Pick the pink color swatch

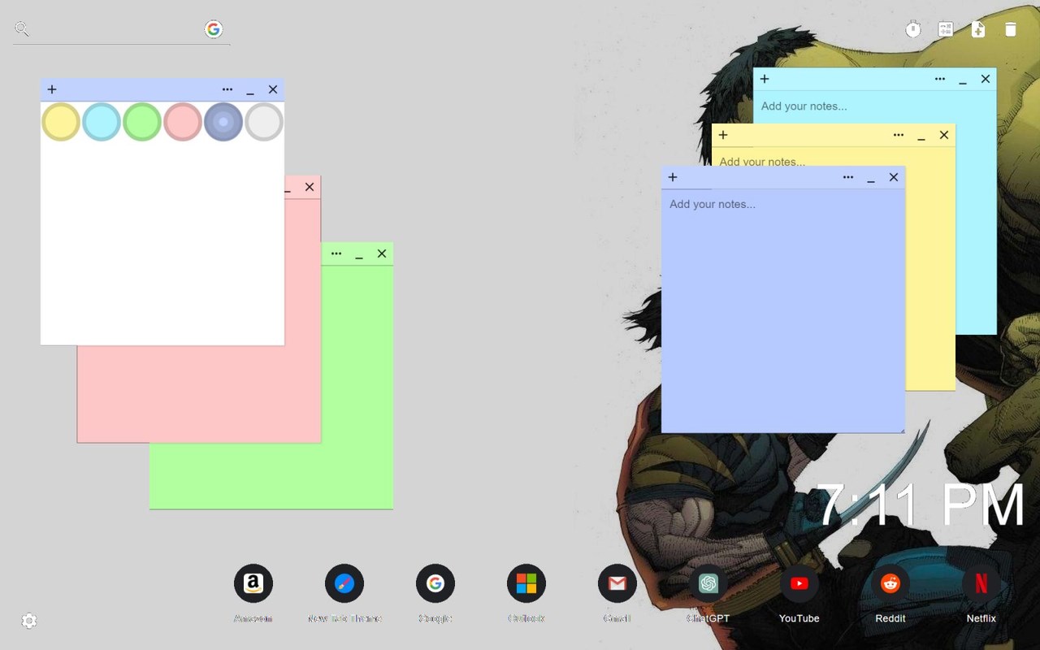[183, 122]
